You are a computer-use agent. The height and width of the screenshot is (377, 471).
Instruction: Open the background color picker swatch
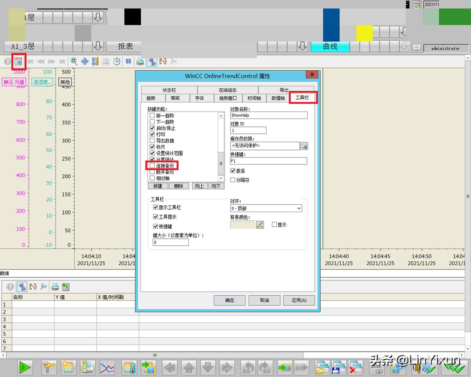tap(260, 224)
